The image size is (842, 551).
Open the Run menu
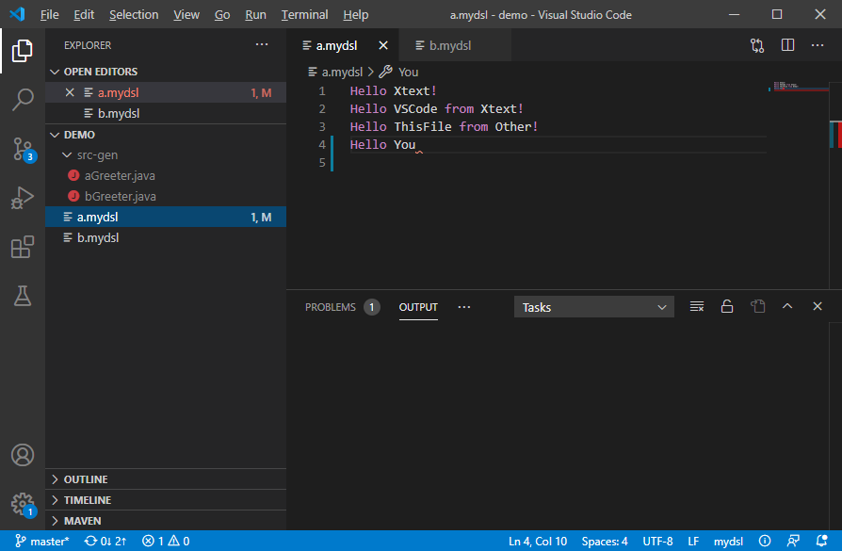coord(255,14)
